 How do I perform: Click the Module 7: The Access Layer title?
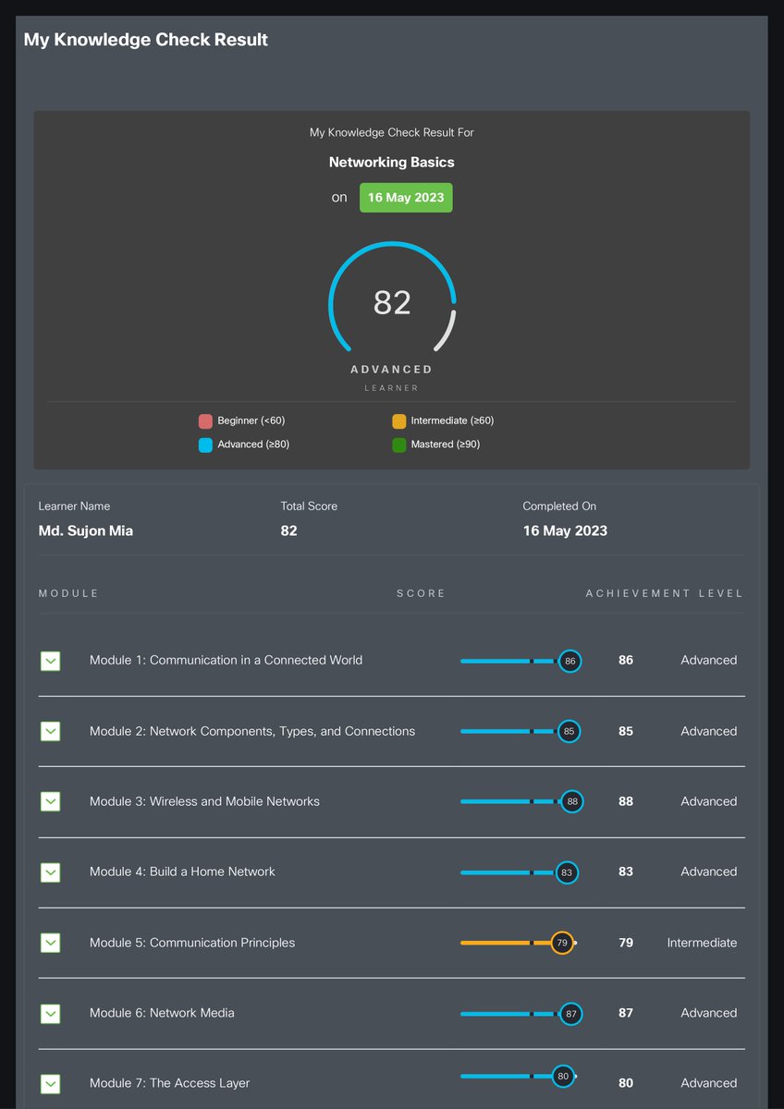click(x=170, y=1083)
